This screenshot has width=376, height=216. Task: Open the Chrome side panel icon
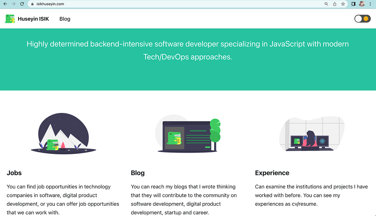pos(354,4)
